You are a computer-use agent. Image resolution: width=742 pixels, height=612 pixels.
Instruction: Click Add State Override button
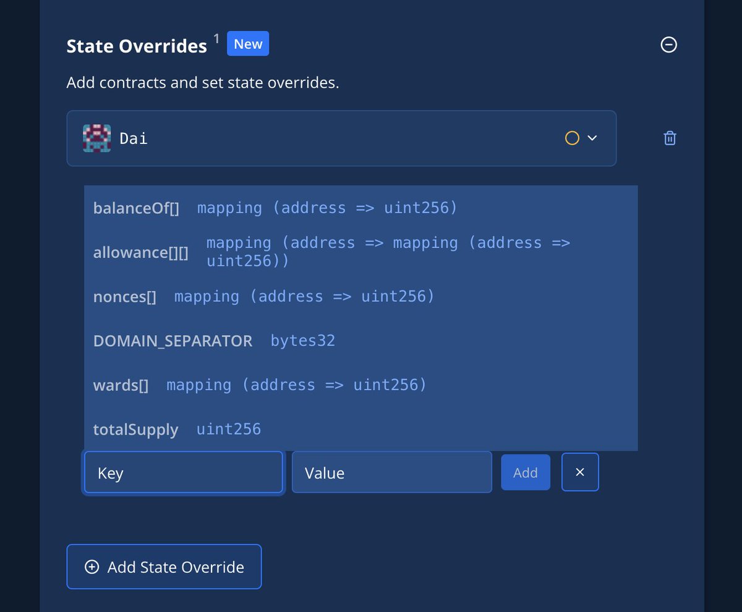164,567
